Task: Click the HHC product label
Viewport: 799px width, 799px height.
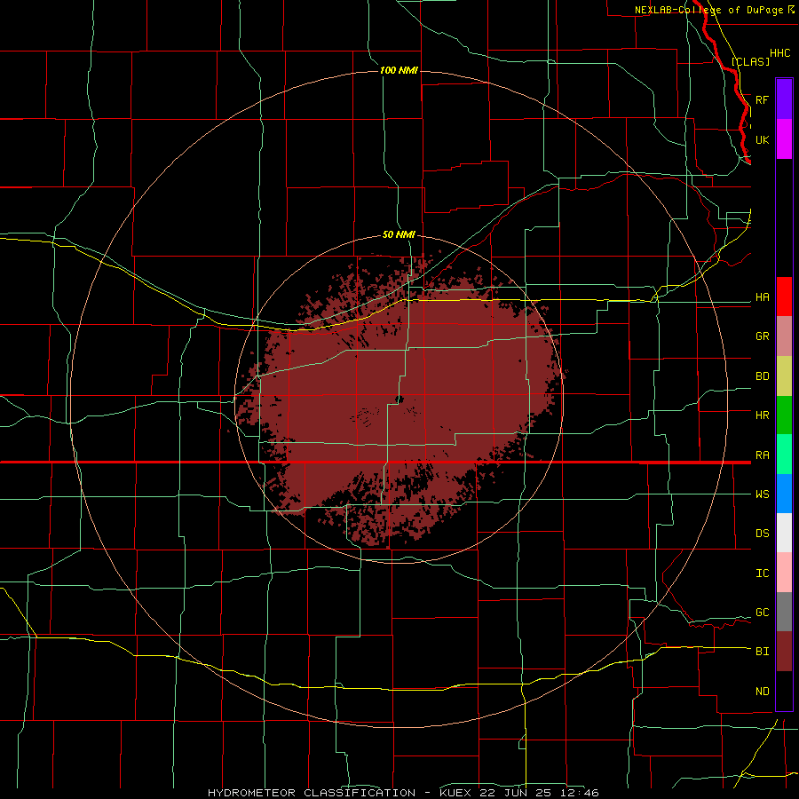Action: (779, 53)
